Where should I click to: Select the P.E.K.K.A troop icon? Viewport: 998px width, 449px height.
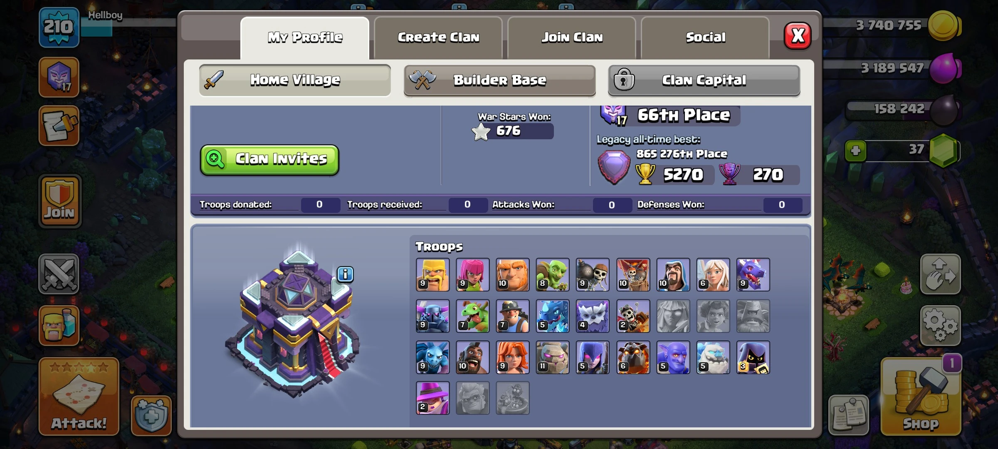coord(433,316)
